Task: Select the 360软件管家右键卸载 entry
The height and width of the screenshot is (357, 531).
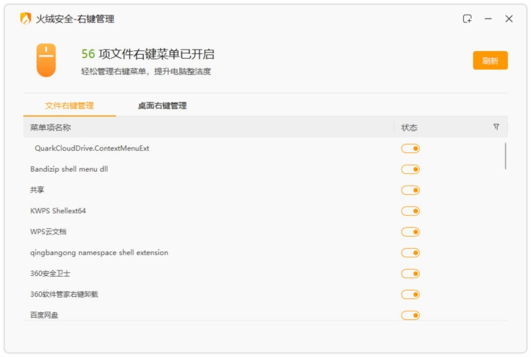Action: 64,294
